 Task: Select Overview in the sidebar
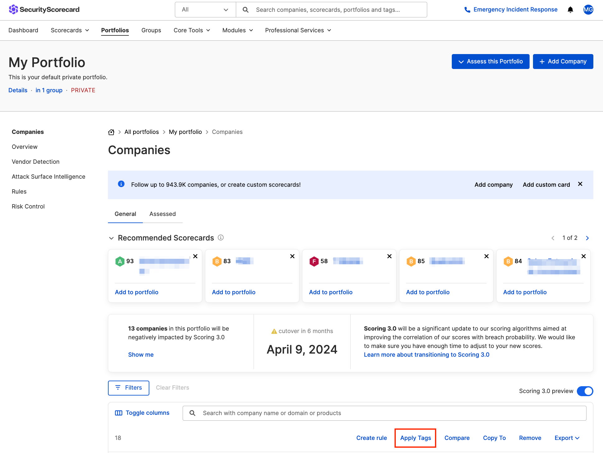coord(25,147)
